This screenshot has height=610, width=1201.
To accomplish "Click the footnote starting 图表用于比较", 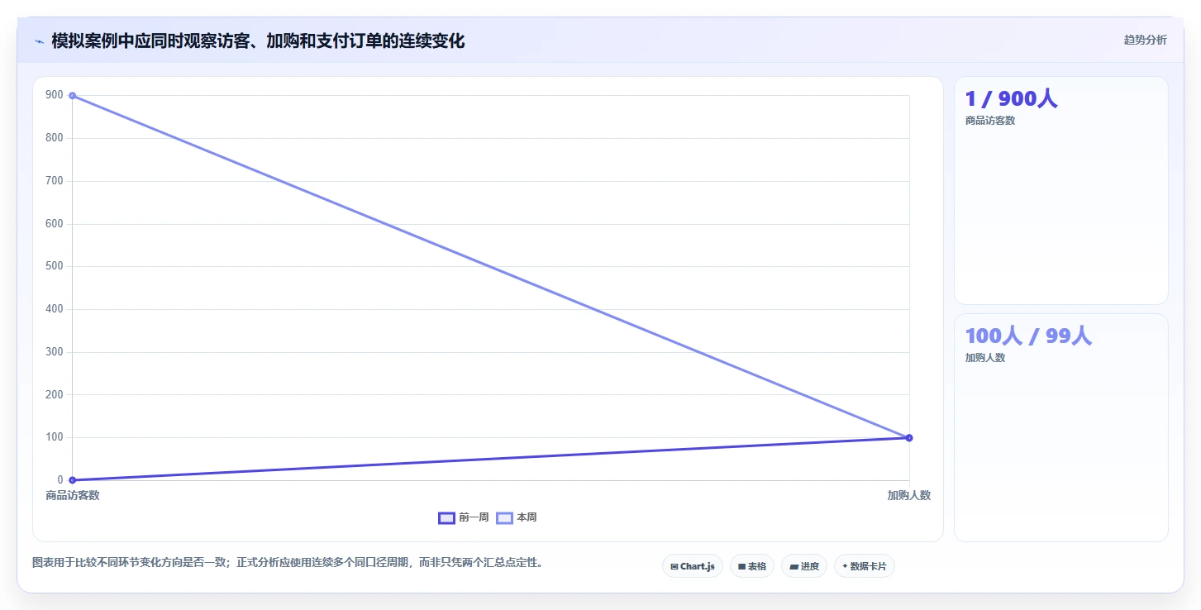I will 288,562.
